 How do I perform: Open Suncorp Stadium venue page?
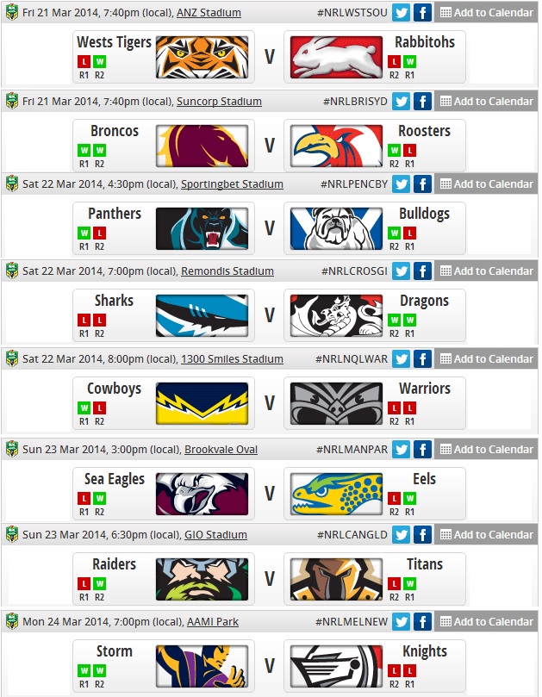tap(219, 102)
